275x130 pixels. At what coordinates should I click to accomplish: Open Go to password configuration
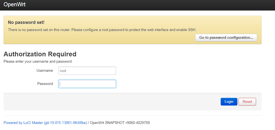(226, 38)
